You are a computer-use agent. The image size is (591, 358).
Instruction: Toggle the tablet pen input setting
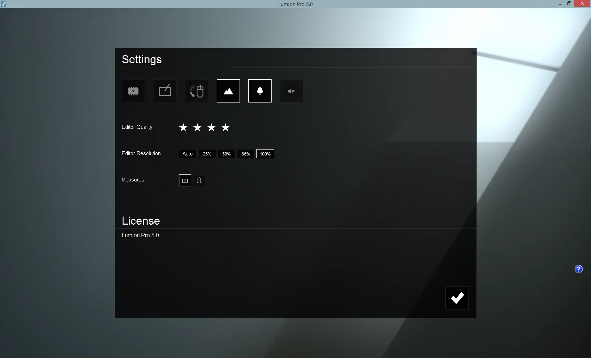coord(165,91)
